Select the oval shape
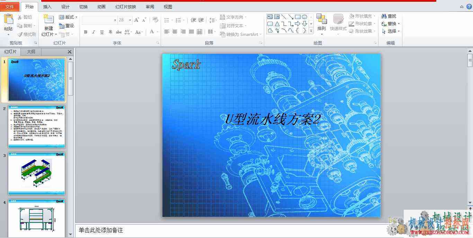473x238 pixels. coord(304,17)
